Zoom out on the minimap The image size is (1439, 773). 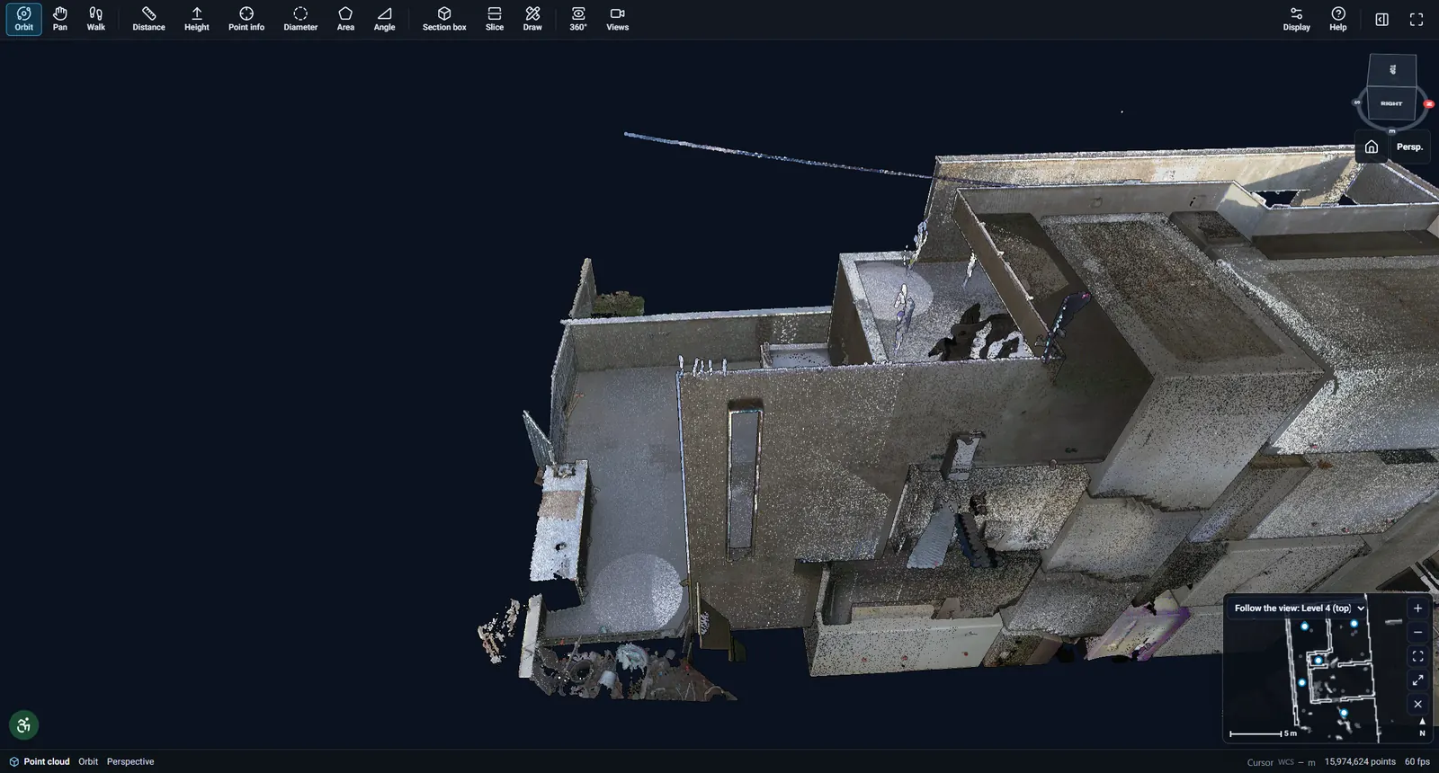[1417, 632]
